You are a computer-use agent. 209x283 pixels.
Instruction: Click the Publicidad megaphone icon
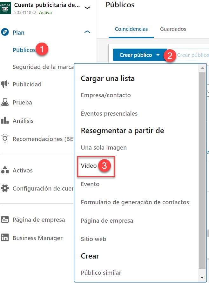(5, 84)
